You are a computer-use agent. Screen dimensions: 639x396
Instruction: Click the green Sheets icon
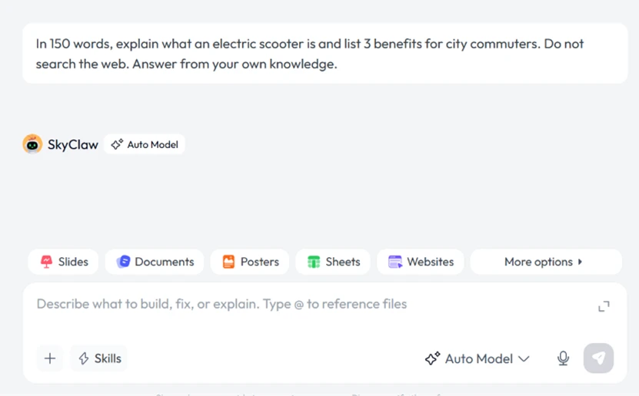[314, 262]
